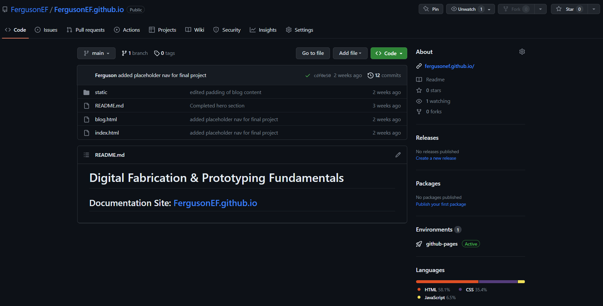Click the CSS 35.4% language entry

pos(473,290)
